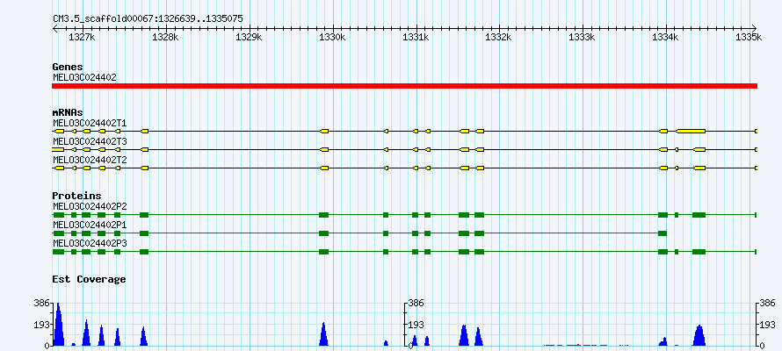Select the MELO3C024402T3 mRNA track label
The height and width of the screenshot is (351, 782).
click(x=90, y=141)
